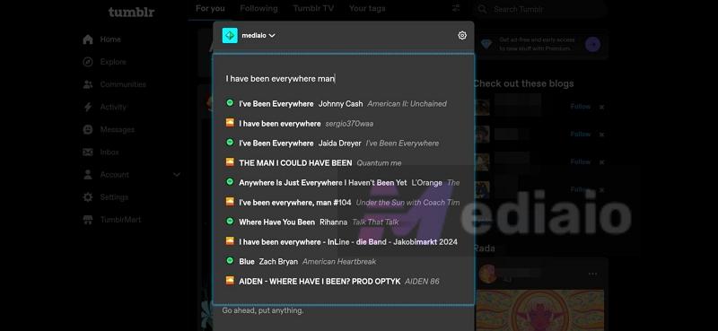Select 'I have been everywhere' by sergio370waa
718x331 pixels.
pyautogui.click(x=344, y=124)
